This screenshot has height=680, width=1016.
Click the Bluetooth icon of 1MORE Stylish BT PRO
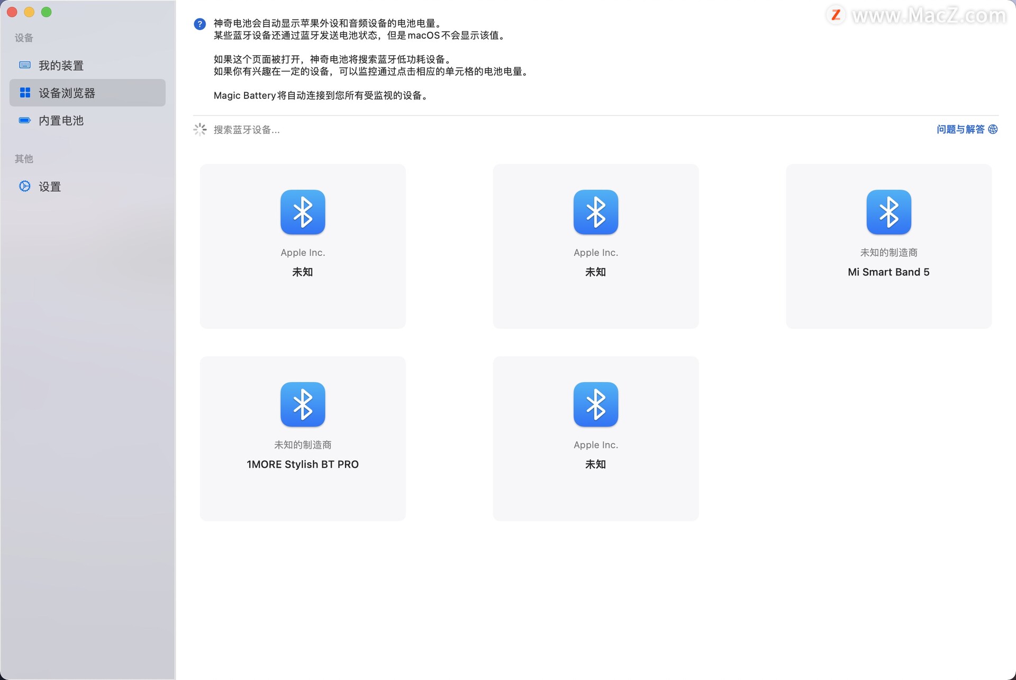[x=303, y=404]
